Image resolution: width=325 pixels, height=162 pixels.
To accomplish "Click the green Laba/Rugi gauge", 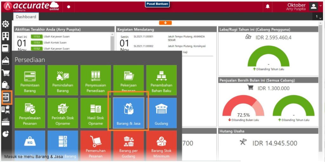I will [269, 56].
